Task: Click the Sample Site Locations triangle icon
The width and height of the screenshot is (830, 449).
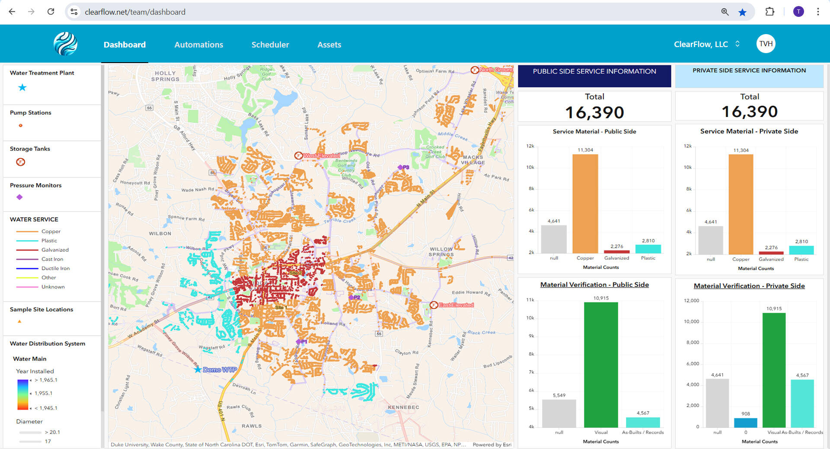Action: pos(19,321)
